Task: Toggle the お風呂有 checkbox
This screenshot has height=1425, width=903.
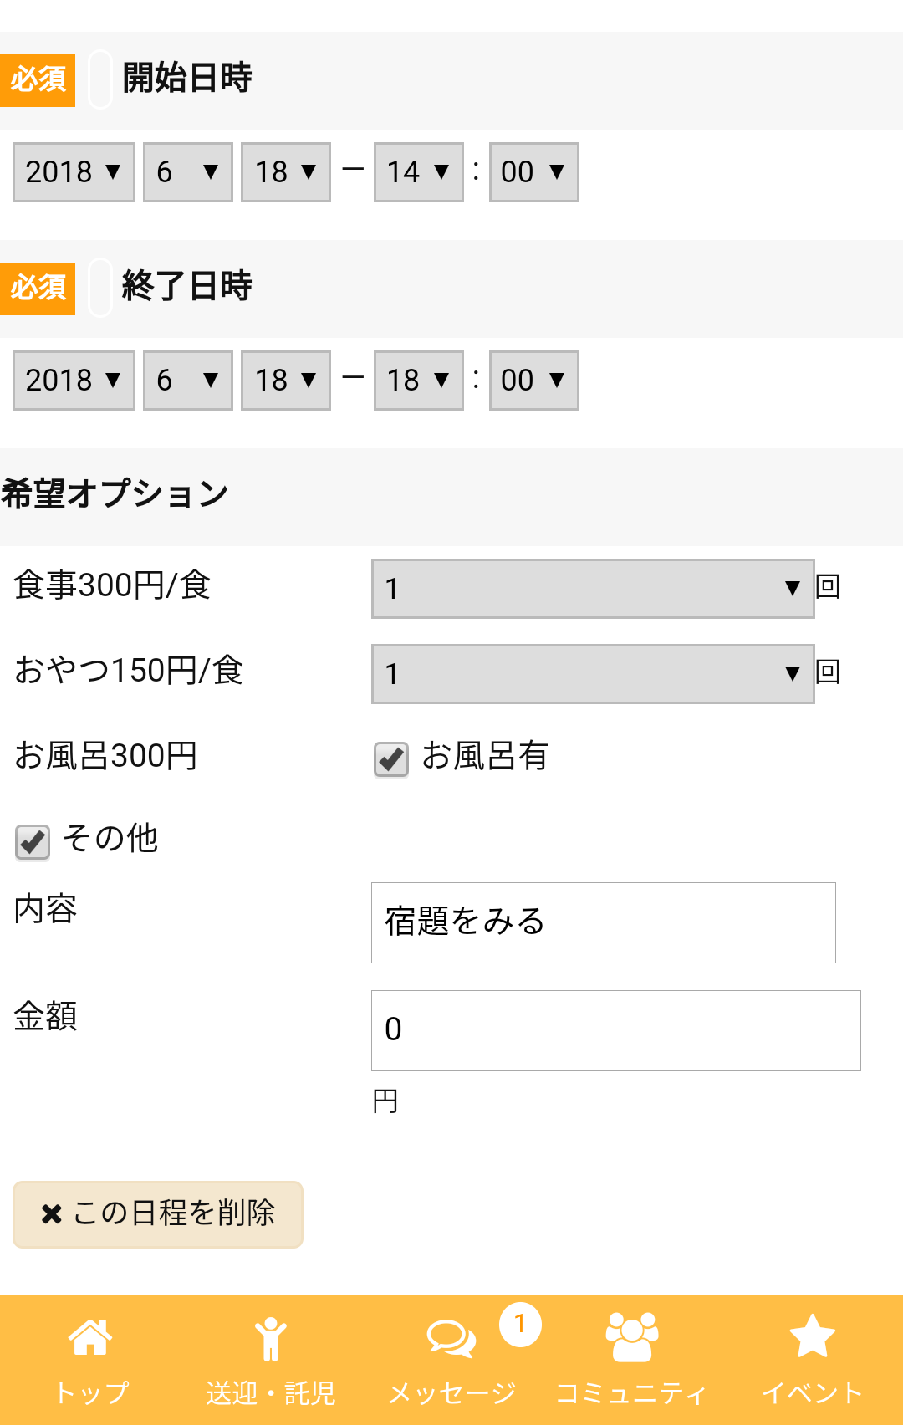Action: pyautogui.click(x=391, y=759)
